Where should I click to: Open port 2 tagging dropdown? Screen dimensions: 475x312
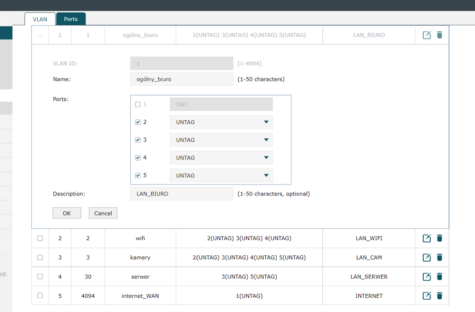pyautogui.click(x=221, y=122)
